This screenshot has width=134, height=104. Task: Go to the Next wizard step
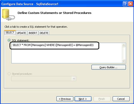(83, 99)
